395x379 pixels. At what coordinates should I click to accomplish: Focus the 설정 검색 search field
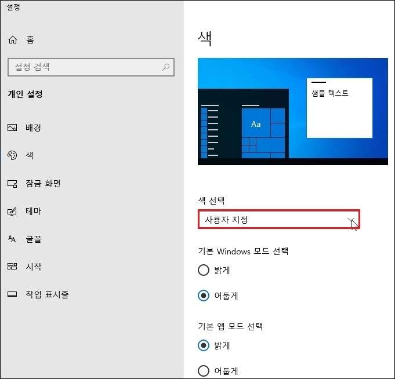[91, 67]
